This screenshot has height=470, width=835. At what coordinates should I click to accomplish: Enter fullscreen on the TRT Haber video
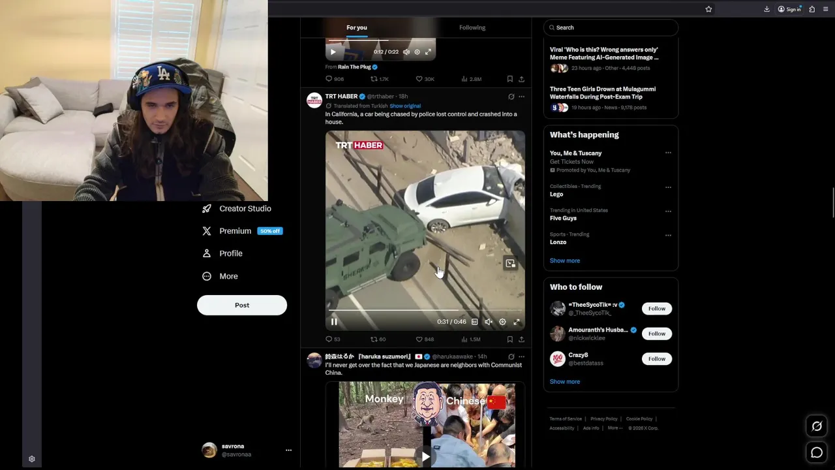517,322
